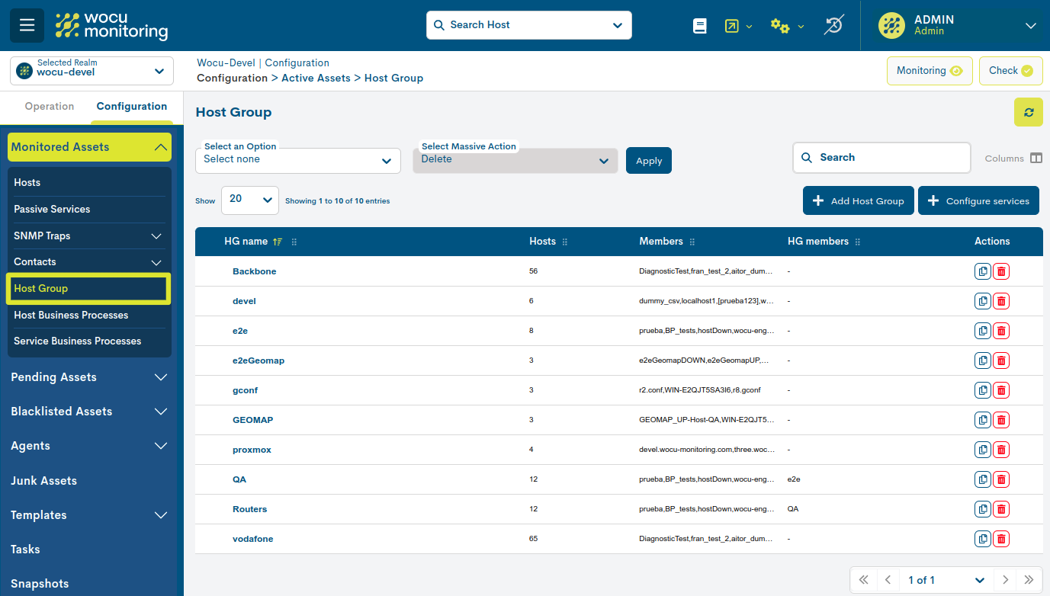Click the Apply button

tap(649, 161)
